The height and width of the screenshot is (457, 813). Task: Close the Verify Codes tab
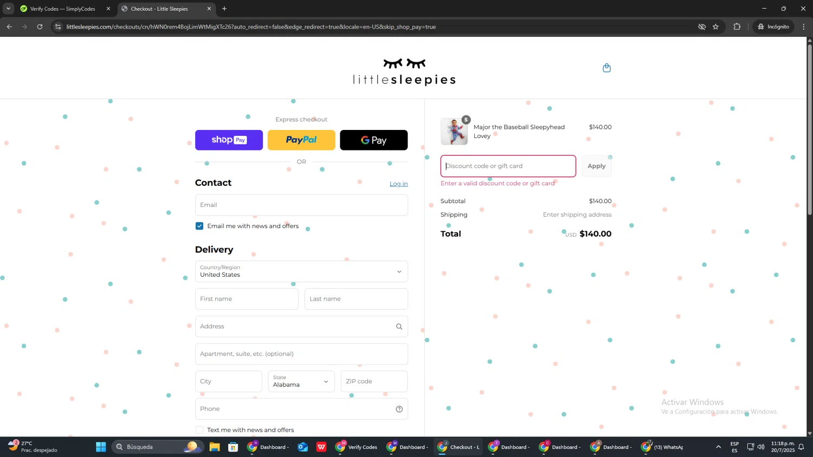coord(108,9)
